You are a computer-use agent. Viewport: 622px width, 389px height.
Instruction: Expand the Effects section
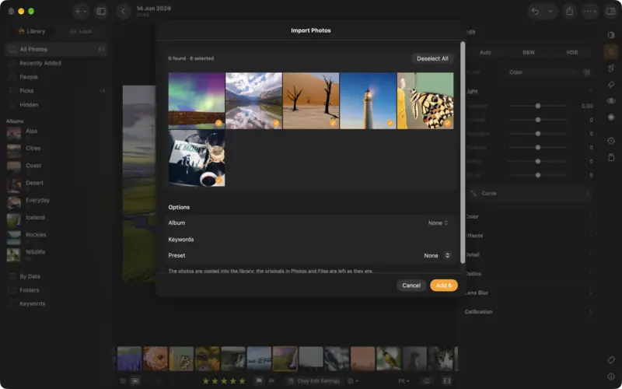529,236
